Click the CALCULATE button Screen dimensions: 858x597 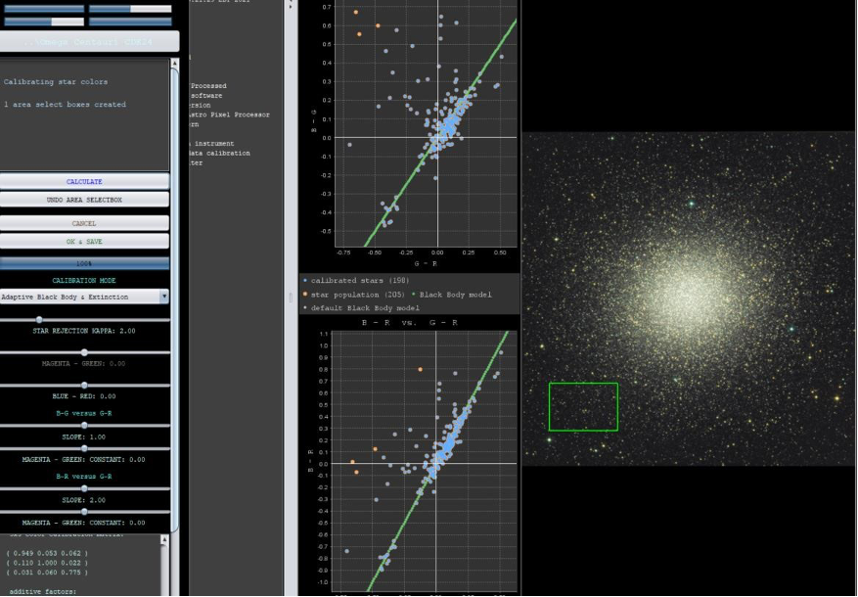[84, 181]
